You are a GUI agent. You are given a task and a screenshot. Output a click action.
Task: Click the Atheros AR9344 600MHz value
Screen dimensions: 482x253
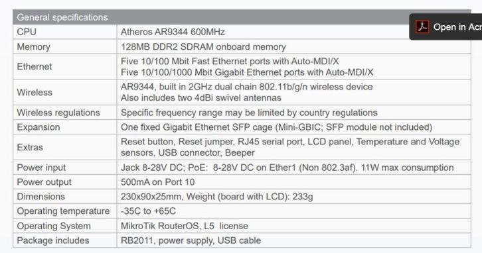(173, 32)
